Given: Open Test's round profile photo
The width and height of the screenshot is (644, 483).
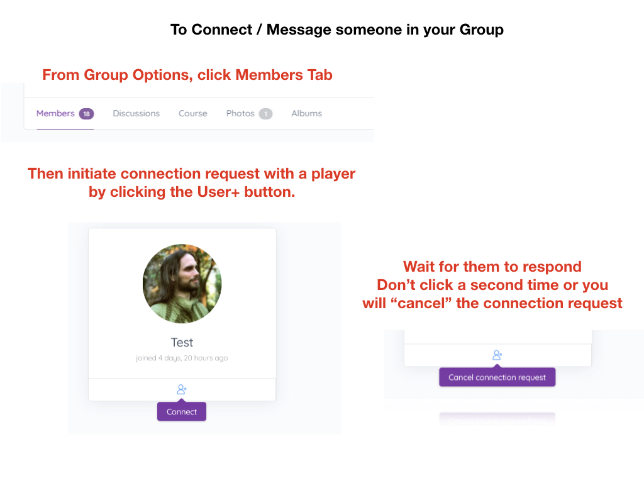Looking at the screenshot, I should pyautogui.click(x=182, y=284).
